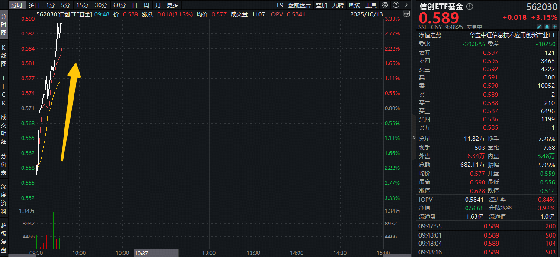Screen dimensions: 560x257
Task: Switch to 多日 multi-day tab
Action: pos(34,5)
